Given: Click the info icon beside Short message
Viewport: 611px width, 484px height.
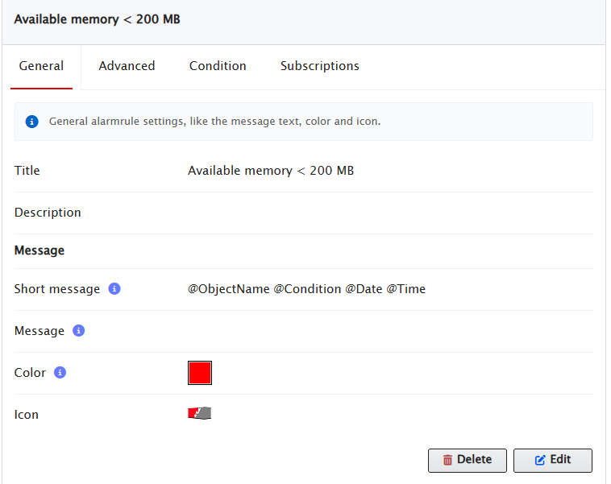Looking at the screenshot, I should tap(114, 289).
